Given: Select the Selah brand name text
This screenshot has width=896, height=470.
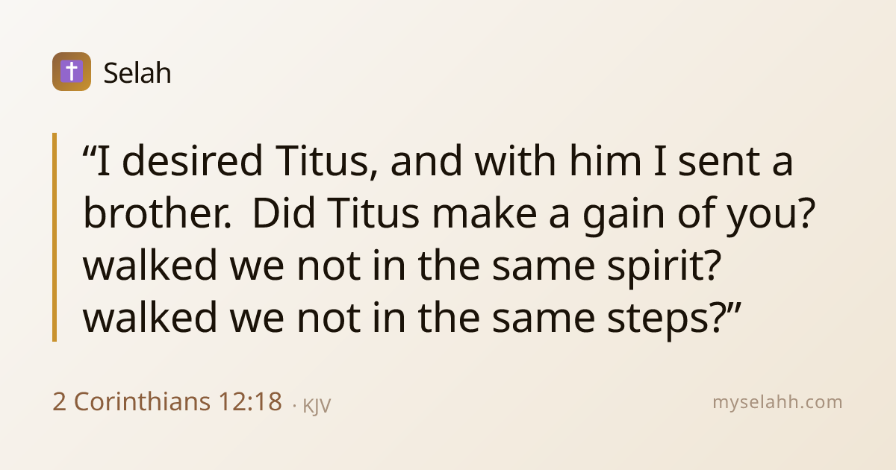Looking at the screenshot, I should click(137, 72).
